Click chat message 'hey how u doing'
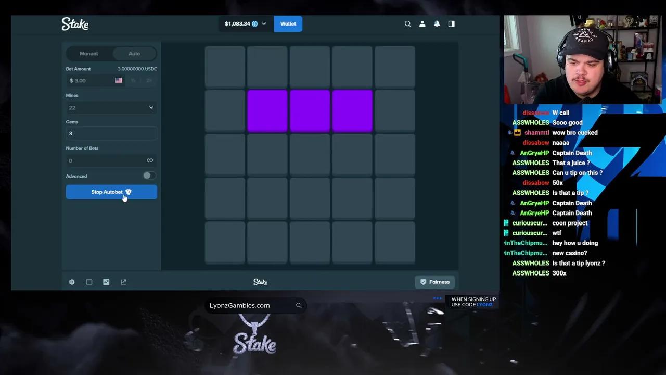The height and width of the screenshot is (375, 666). tap(575, 243)
